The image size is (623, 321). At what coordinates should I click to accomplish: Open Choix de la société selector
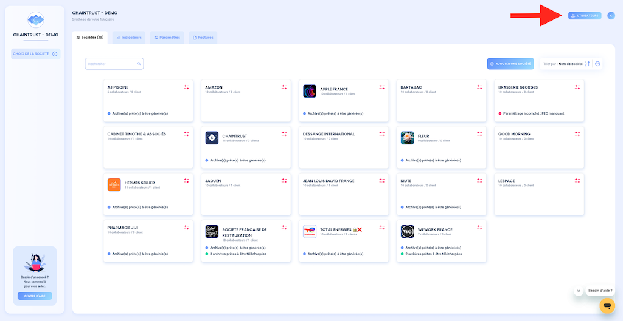[x=36, y=54]
